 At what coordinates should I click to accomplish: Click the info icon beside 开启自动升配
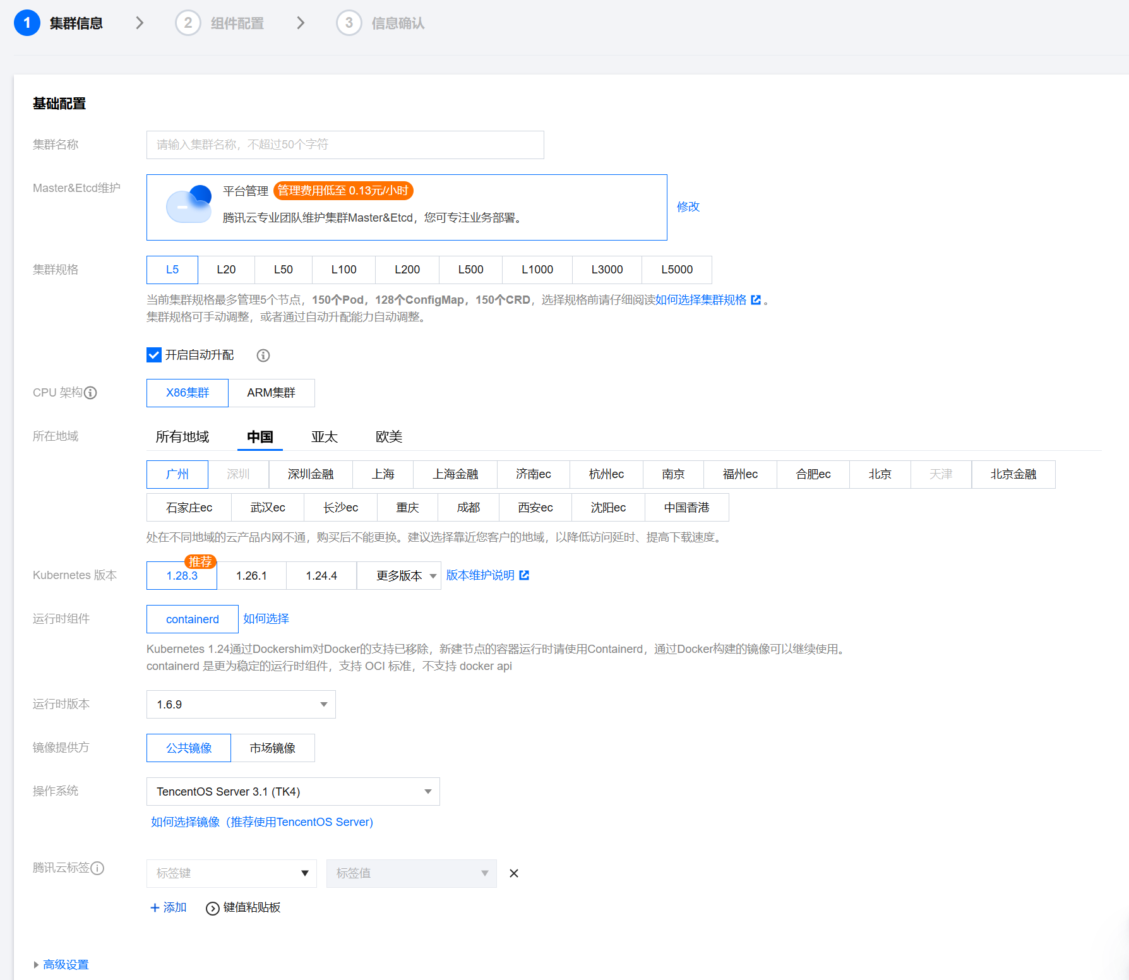point(263,356)
